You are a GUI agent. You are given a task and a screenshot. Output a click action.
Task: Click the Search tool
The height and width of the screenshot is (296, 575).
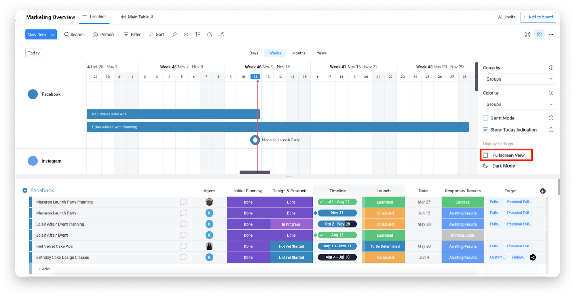pyautogui.click(x=74, y=35)
